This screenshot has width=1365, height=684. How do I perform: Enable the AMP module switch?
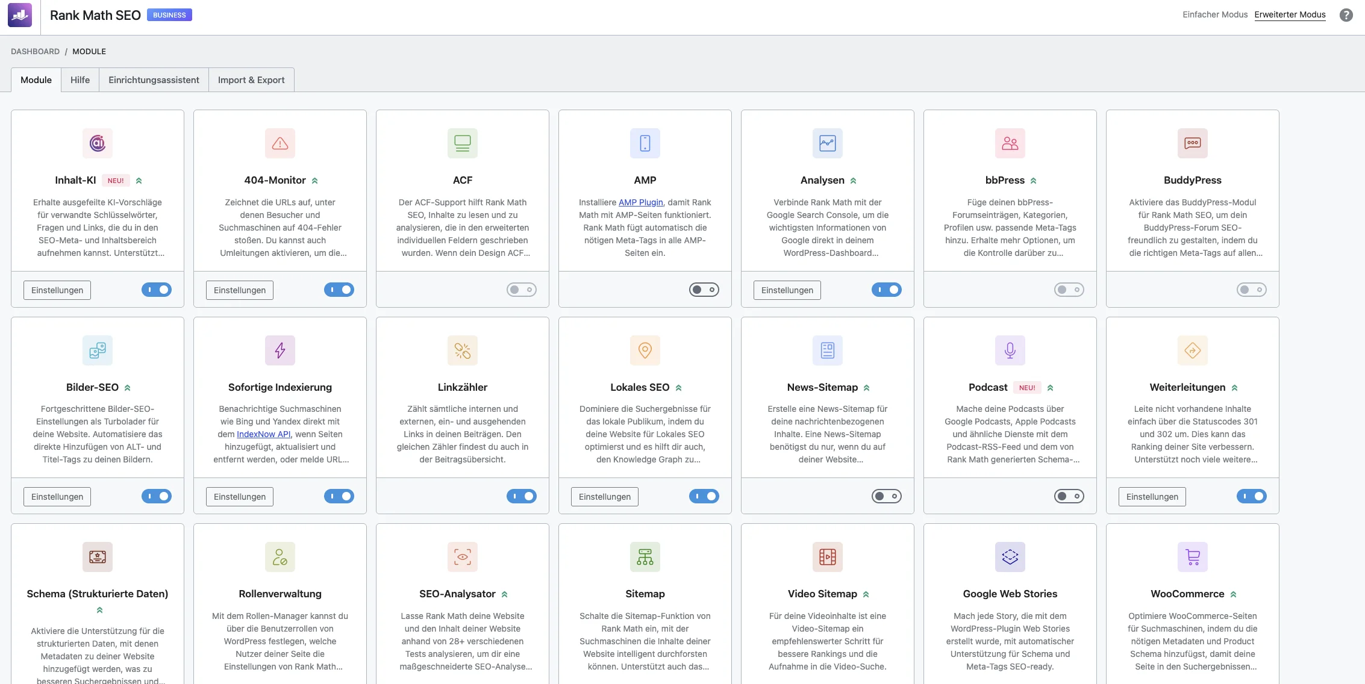tap(704, 290)
